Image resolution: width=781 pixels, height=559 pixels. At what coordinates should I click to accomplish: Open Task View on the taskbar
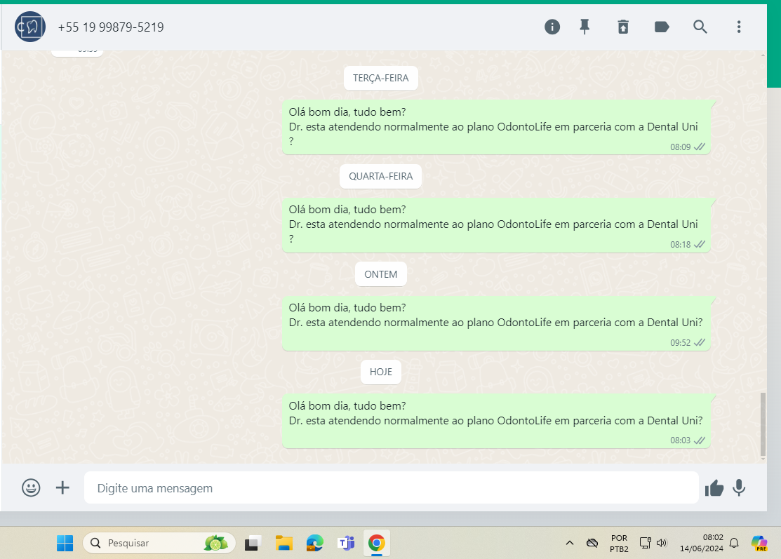click(253, 543)
